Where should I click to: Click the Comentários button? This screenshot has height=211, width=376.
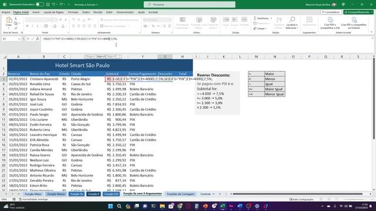331,12
